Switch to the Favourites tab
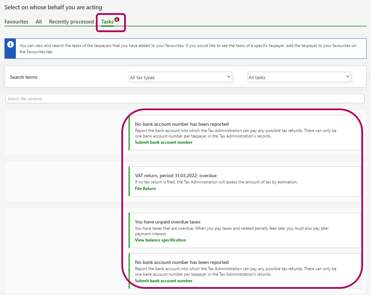 (16, 22)
